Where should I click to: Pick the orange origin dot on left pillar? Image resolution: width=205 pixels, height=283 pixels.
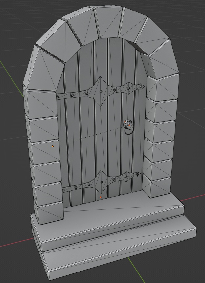53,146
